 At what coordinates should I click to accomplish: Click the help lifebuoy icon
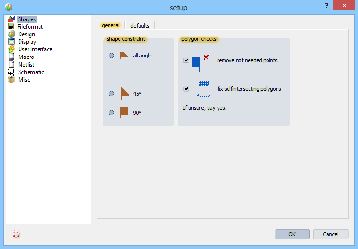tap(16, 234)
